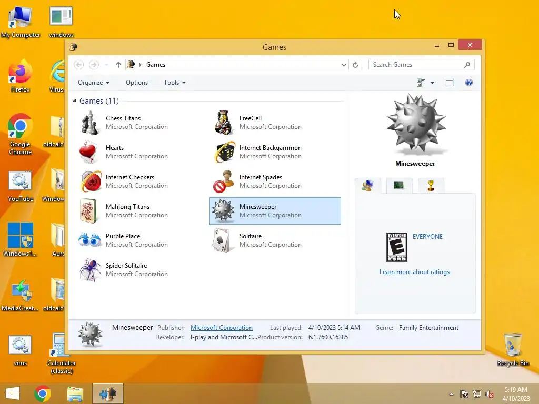Click the change view icon
539x404 pixels.
[x=421, y=83]
